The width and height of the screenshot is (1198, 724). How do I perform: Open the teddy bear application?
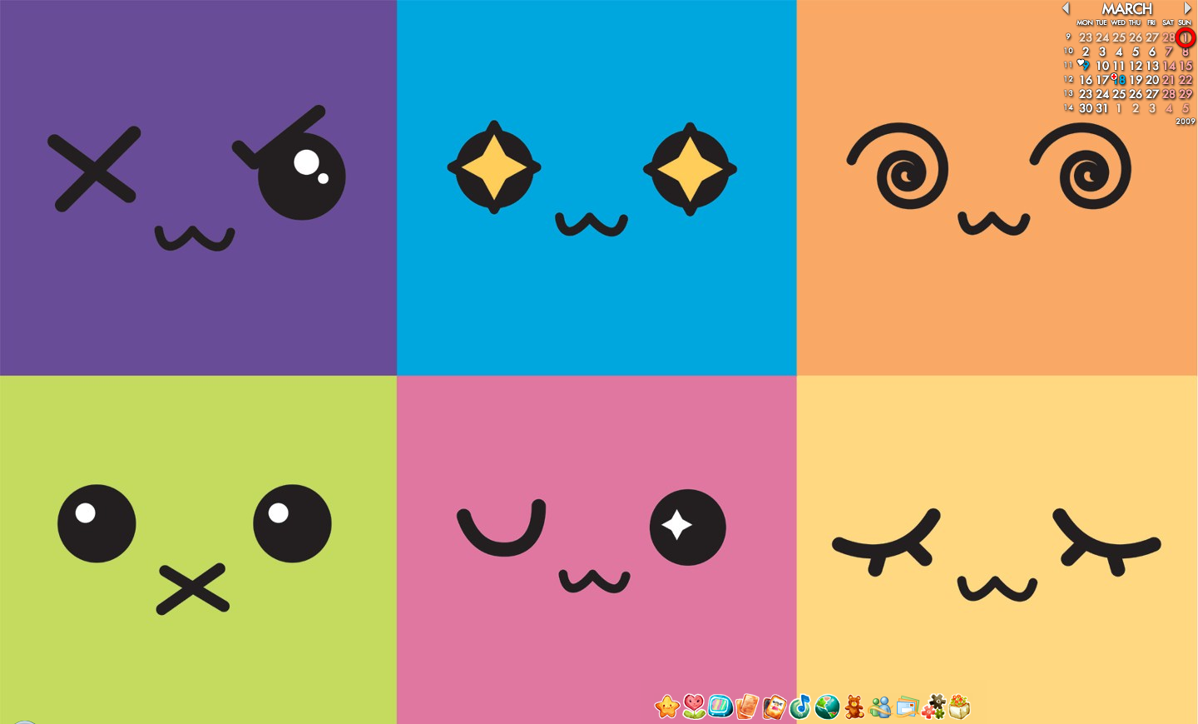[853, 709]
